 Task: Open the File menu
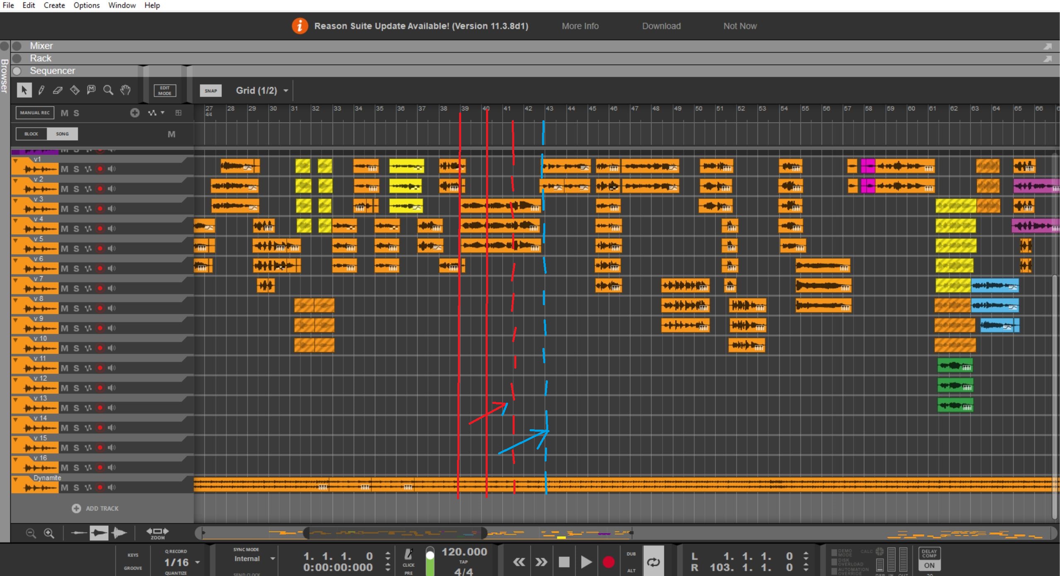tap(8, 5)
